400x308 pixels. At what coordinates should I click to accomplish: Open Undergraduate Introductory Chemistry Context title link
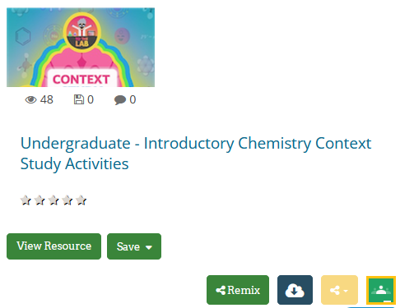[196, 154]
